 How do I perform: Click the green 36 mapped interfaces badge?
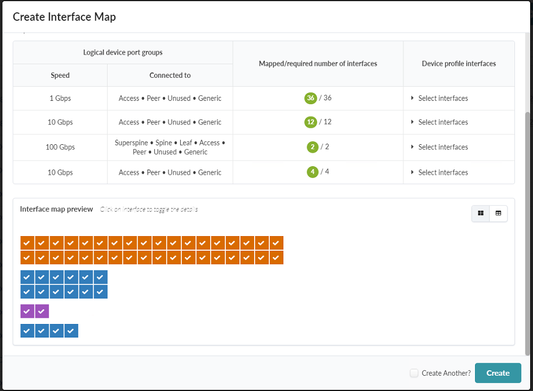pos(310,98)
